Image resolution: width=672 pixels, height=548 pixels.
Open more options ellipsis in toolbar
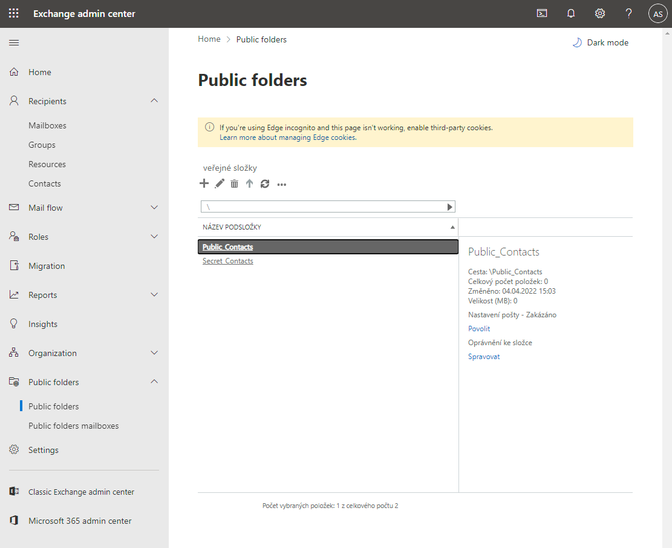click(x=282, y=185)
